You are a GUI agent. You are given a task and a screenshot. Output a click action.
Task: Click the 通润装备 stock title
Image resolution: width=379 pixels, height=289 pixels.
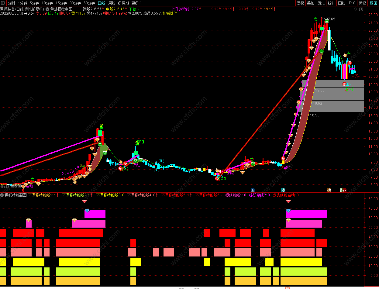(x=7, y=9)
